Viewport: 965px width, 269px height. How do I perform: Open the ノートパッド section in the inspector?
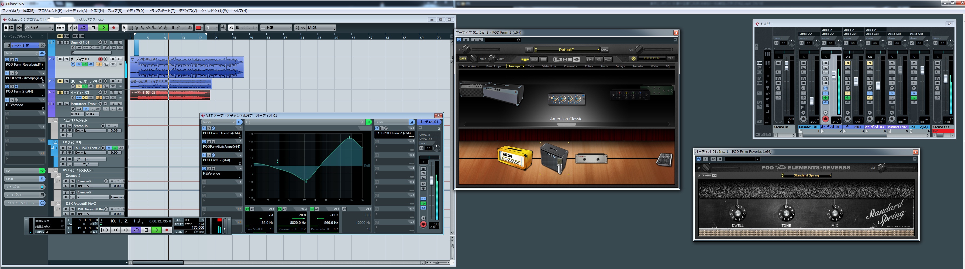point(25,195)
